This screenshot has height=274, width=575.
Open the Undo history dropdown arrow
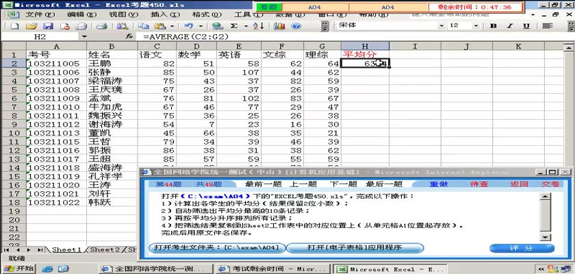tap(201, 26)
